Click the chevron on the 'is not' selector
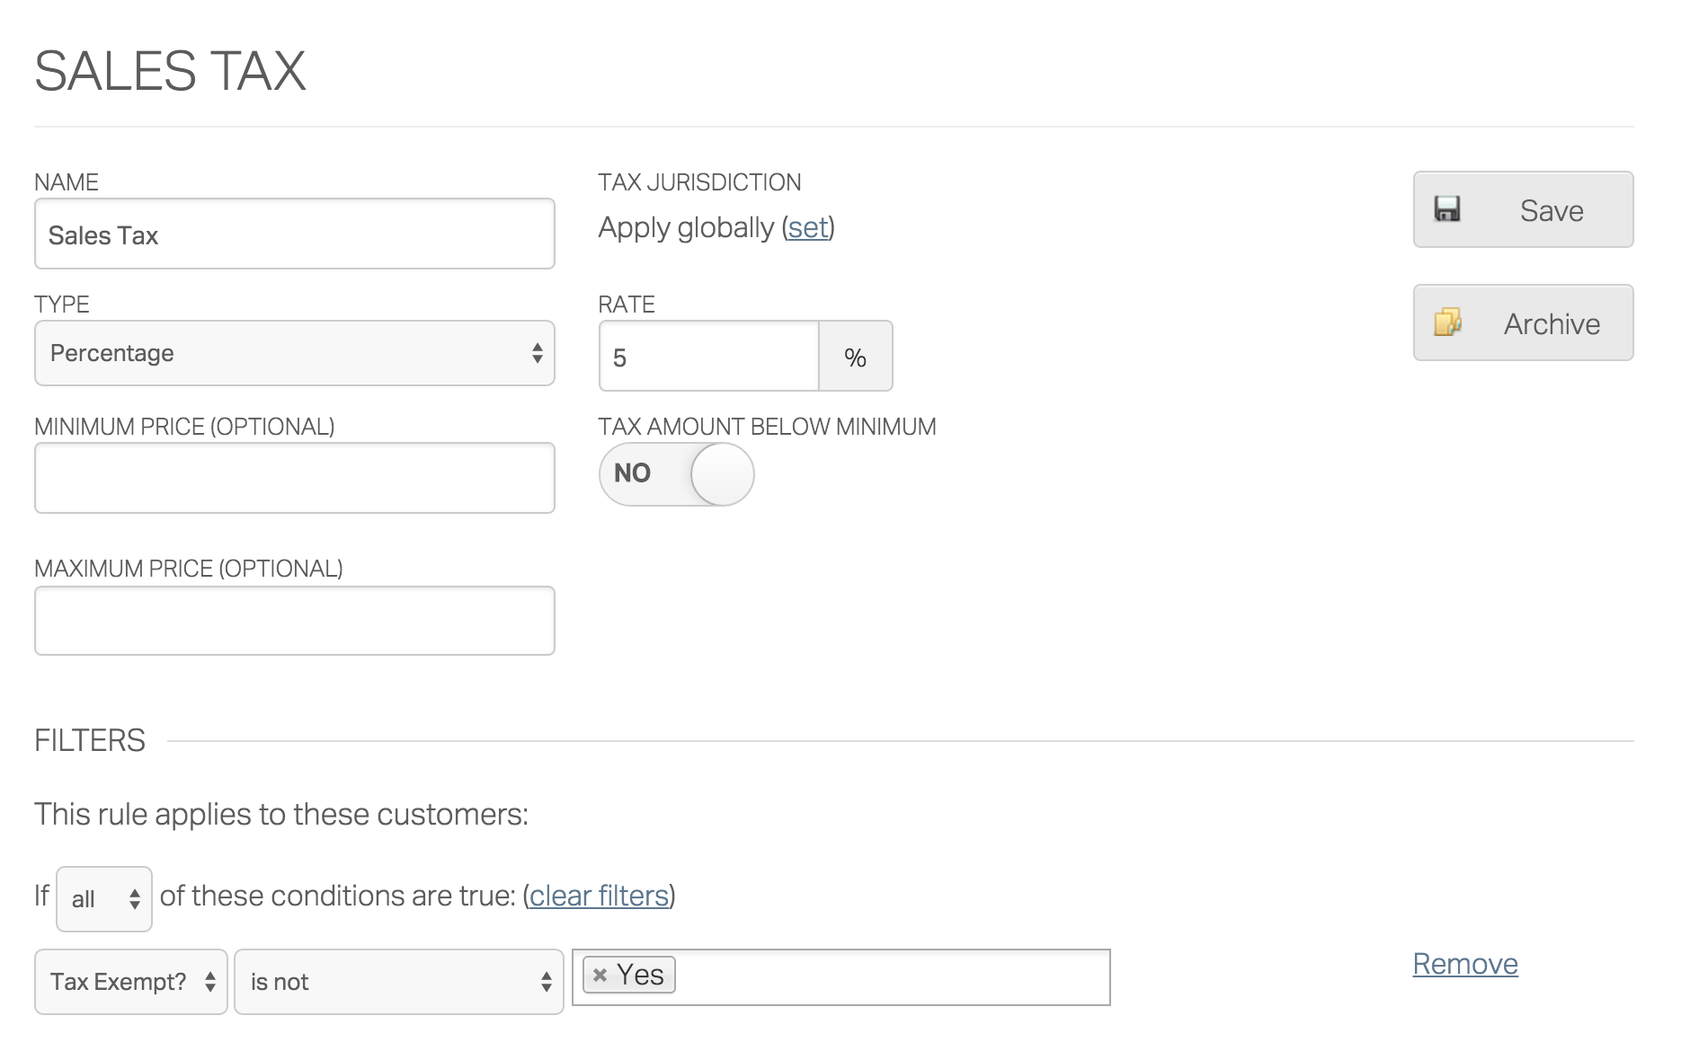This screenshot has width=1690, height=1051. [546, 981]
